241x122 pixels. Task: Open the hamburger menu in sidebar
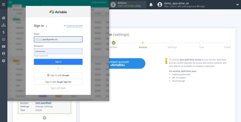[4, 4]
